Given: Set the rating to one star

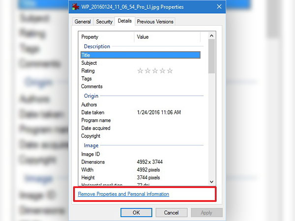Looking at the screenshot, I should click(140, 71).
